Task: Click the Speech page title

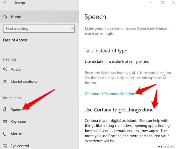Action: pyautogui.click(x=95, y=17)
